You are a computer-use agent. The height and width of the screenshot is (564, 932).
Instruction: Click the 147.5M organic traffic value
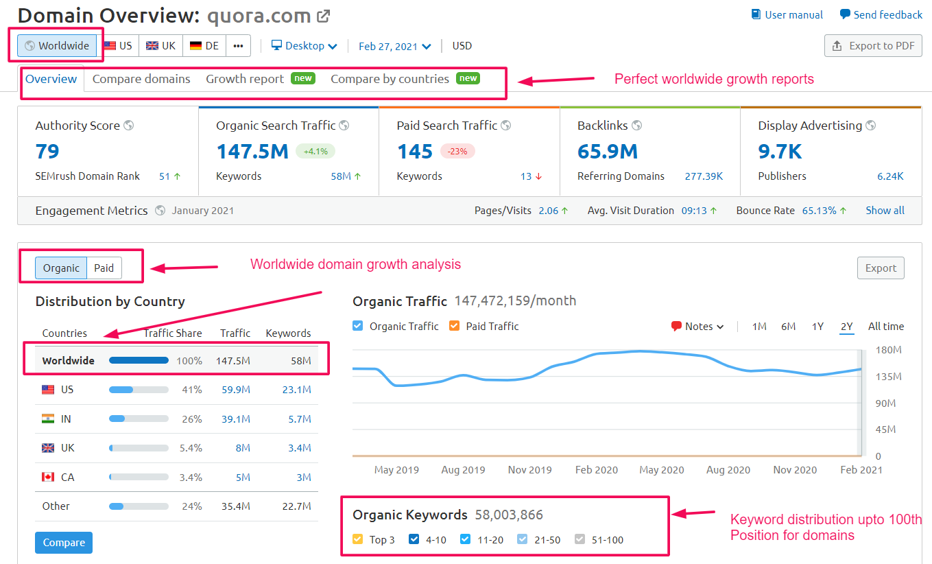point(252,151)
